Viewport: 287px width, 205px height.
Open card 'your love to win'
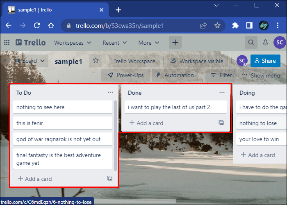(x=262, y=139)
